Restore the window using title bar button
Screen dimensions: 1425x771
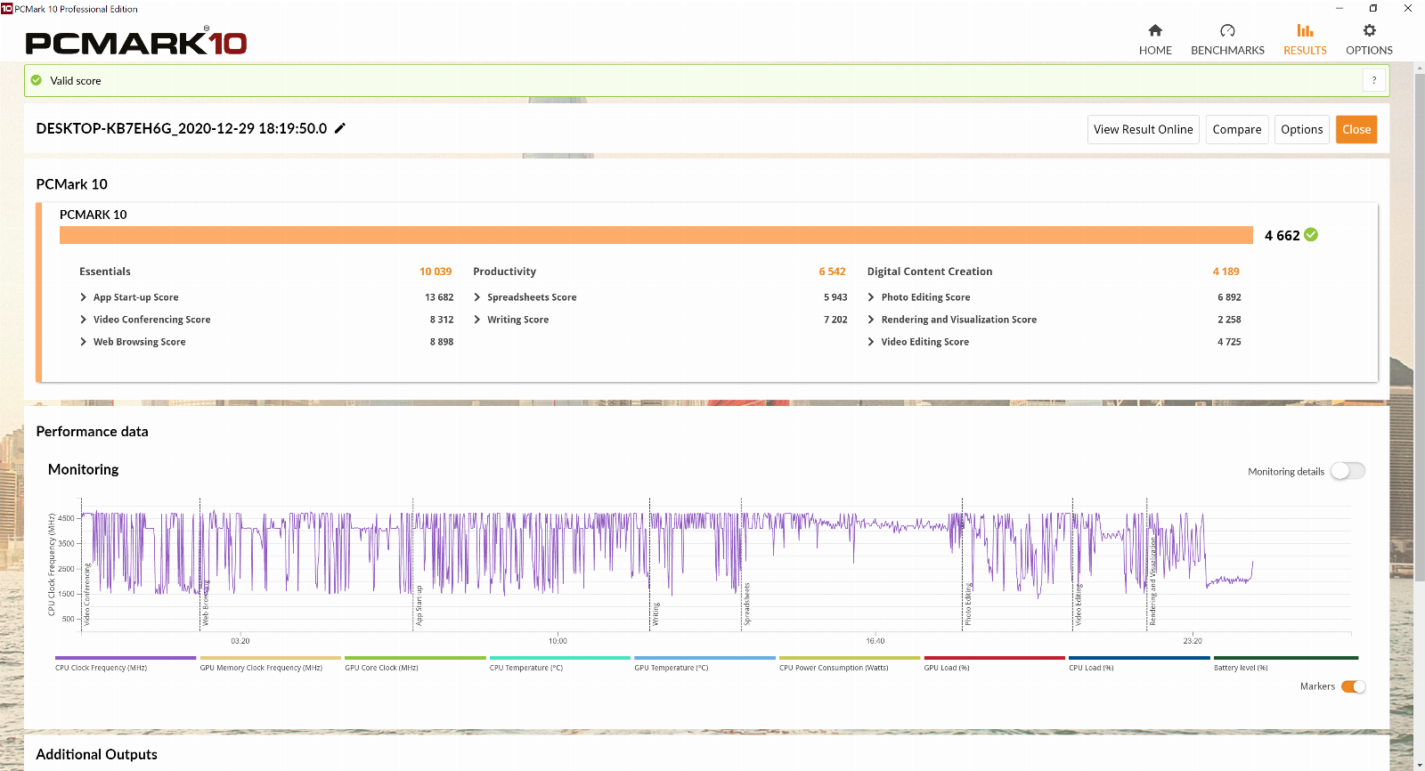[1372, 8]
